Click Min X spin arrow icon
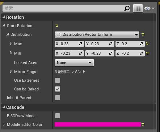 [x=80, y=53]
